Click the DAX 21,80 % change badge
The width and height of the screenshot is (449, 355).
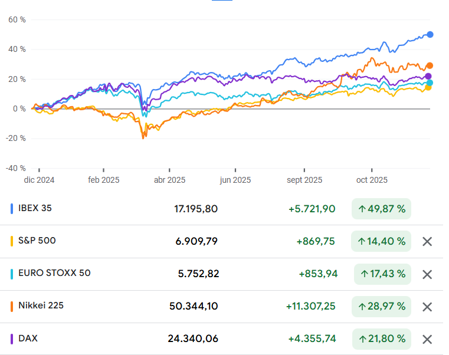click(x=381, y=339)
